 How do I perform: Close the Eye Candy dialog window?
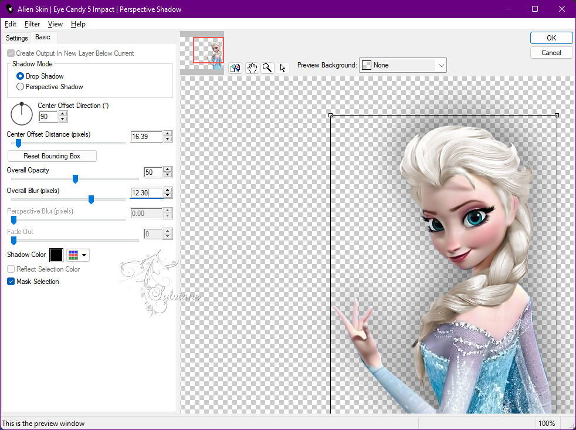point(562,9)
